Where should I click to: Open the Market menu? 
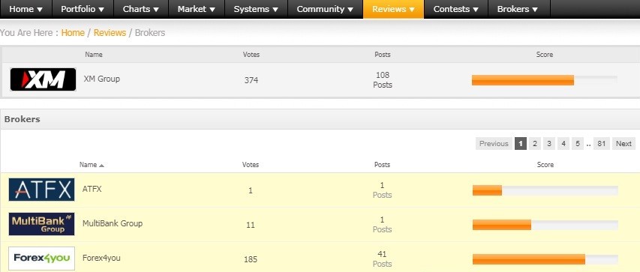pos(197,9)
